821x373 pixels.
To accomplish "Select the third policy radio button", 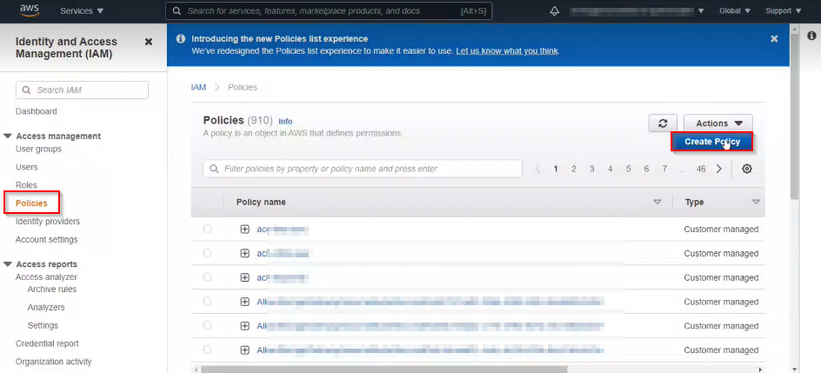I will tap(207, 276).
